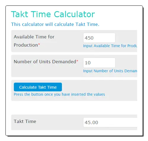Click the Number of Units Demanded label
This screenshot has width=148, height=141.
(46, 62)
